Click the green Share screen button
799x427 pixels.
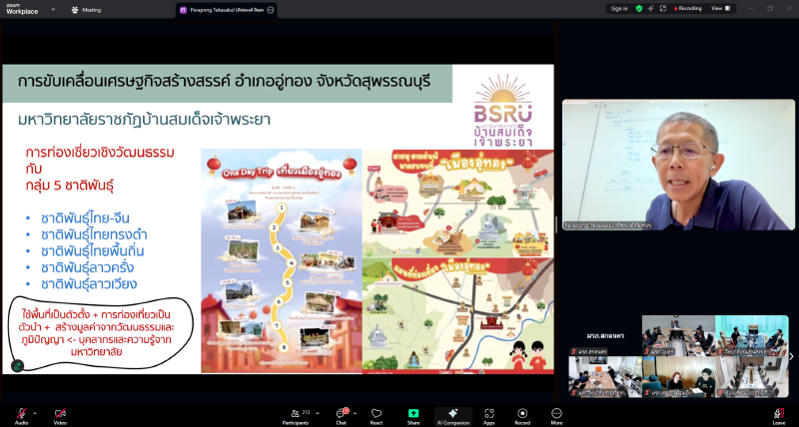(413, 413)
